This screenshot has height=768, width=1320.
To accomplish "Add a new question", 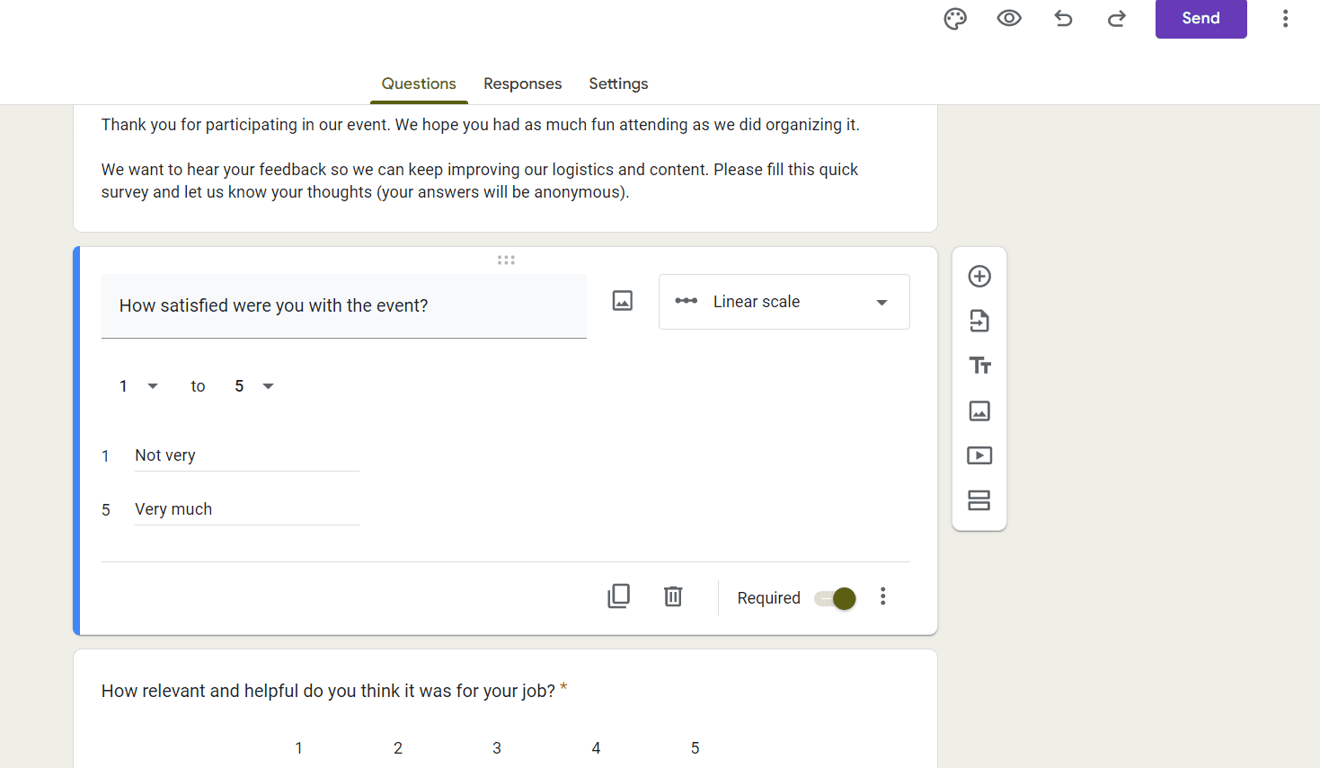I will pyautogui.click(x=979, y=276).
